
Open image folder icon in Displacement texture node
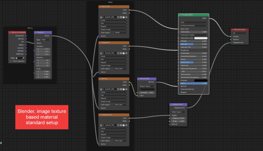click(124, 125)
